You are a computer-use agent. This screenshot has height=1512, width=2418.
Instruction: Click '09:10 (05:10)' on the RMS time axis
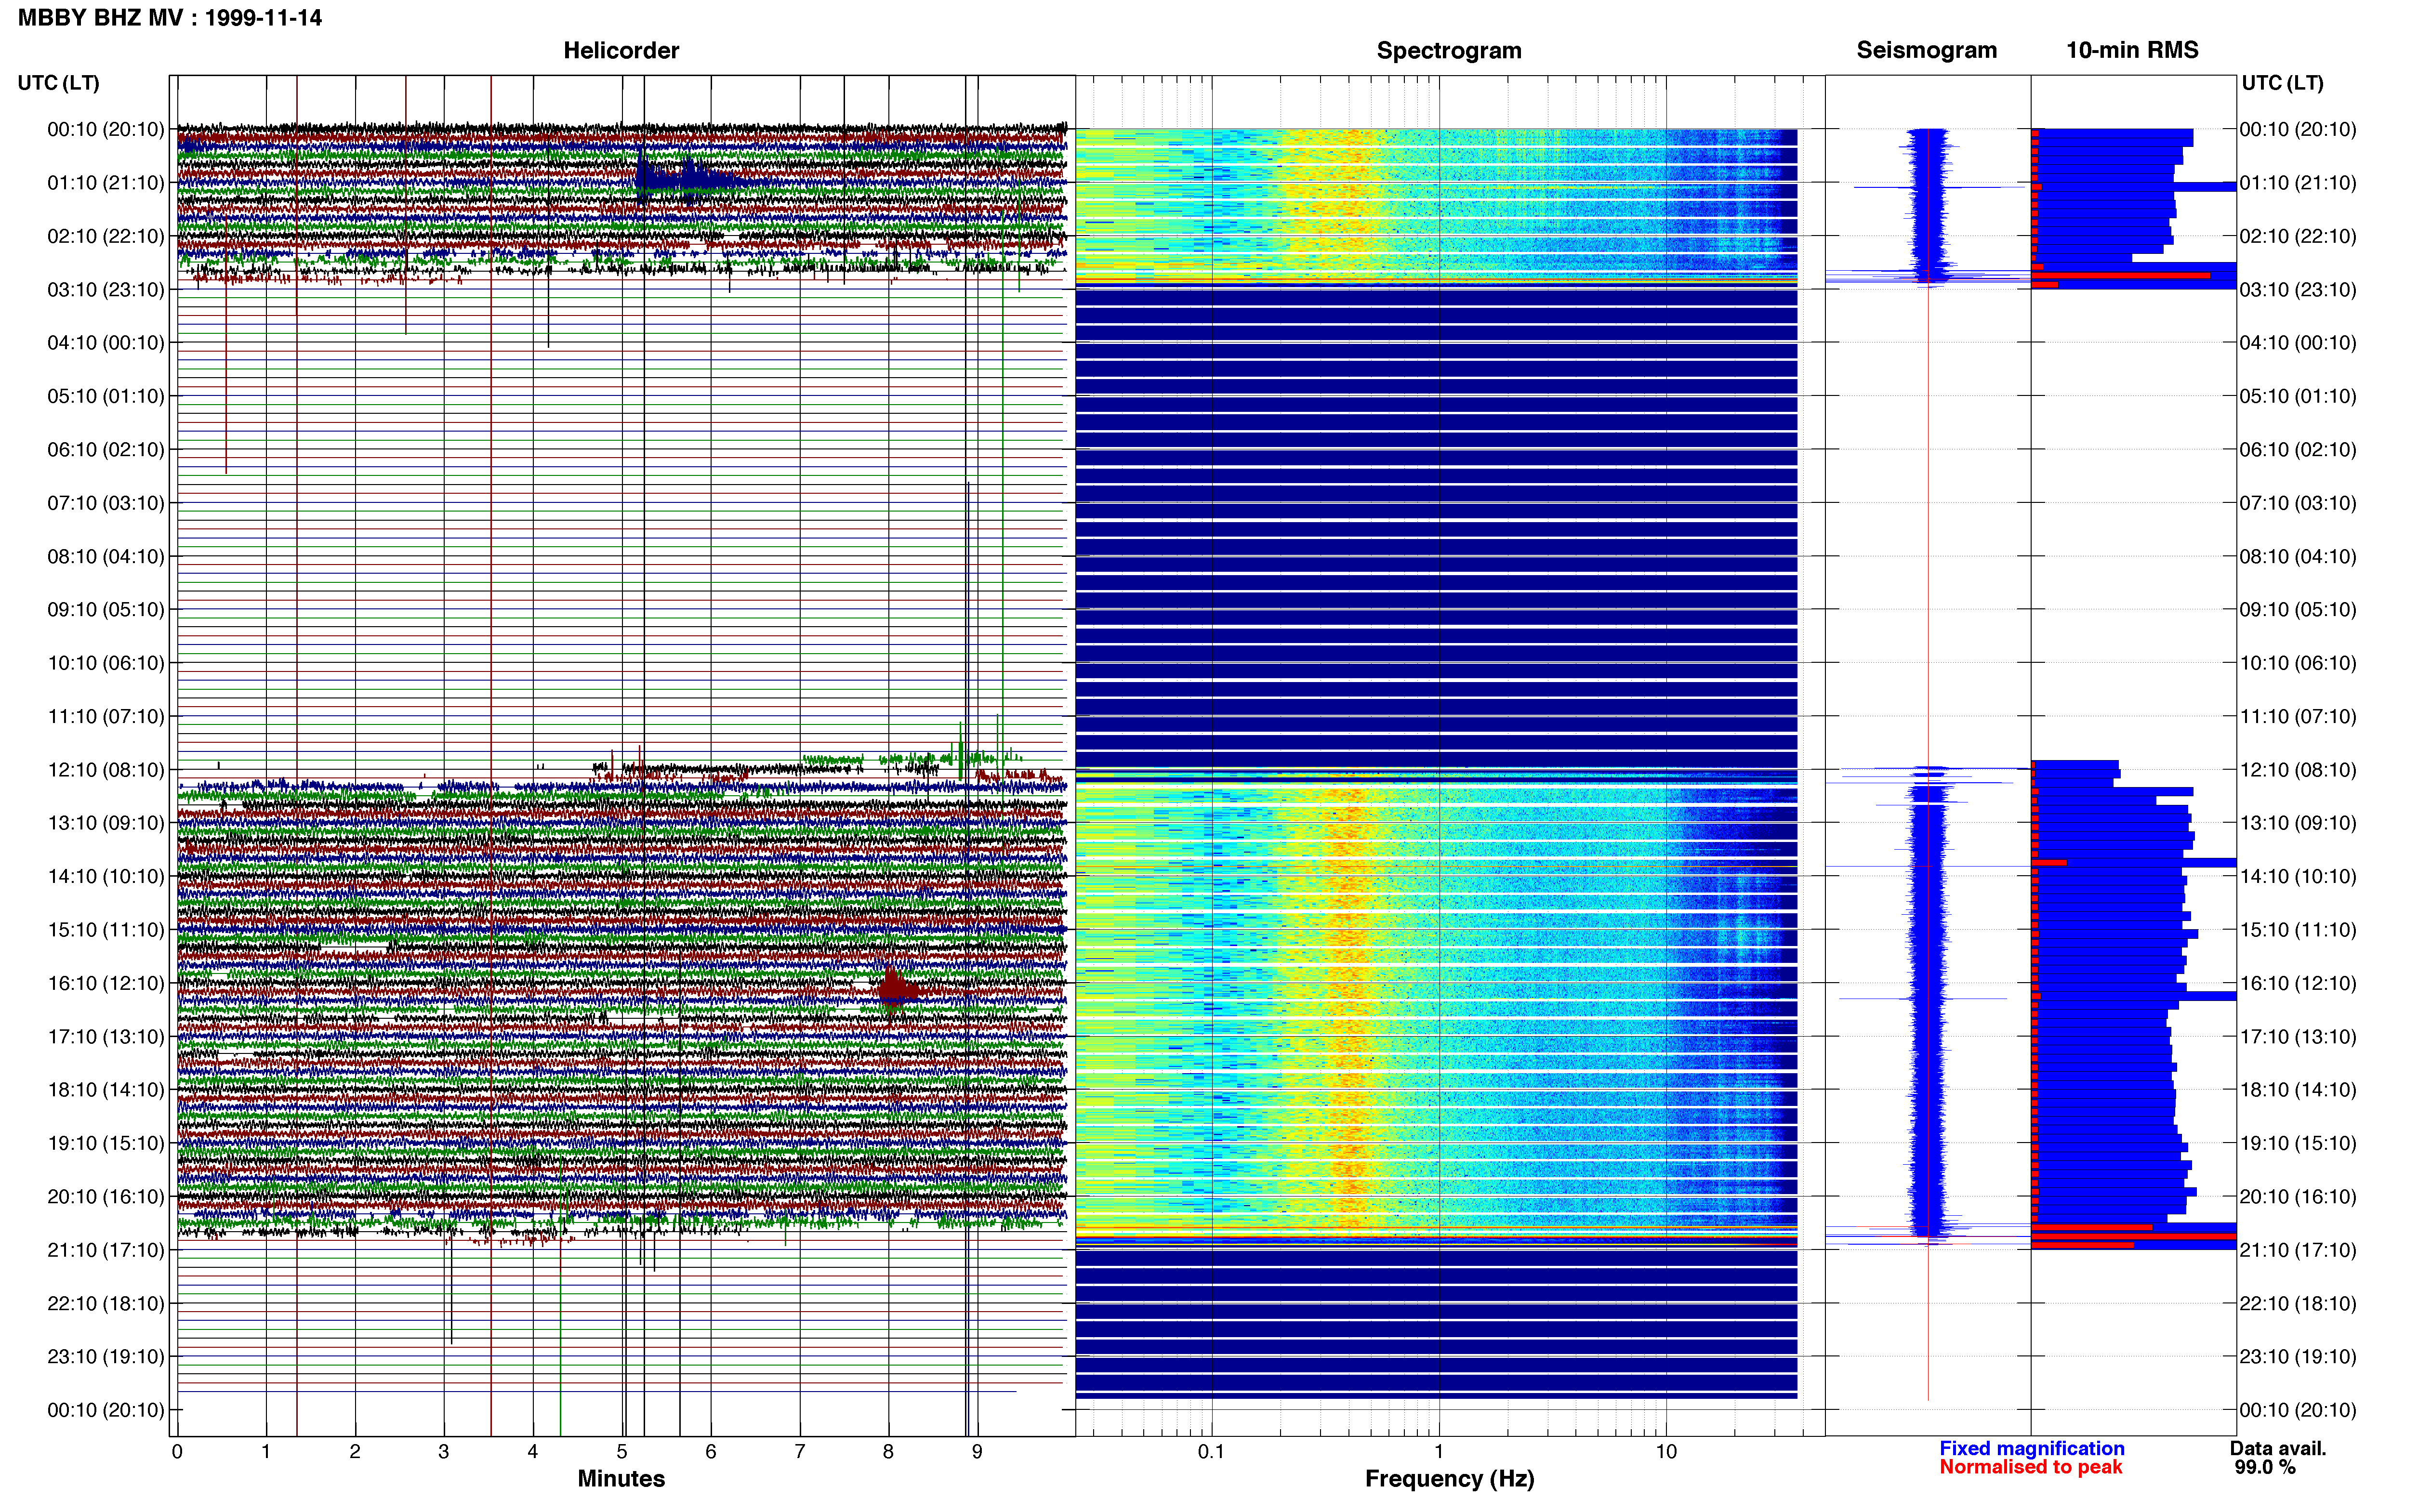pos(2298,610)
